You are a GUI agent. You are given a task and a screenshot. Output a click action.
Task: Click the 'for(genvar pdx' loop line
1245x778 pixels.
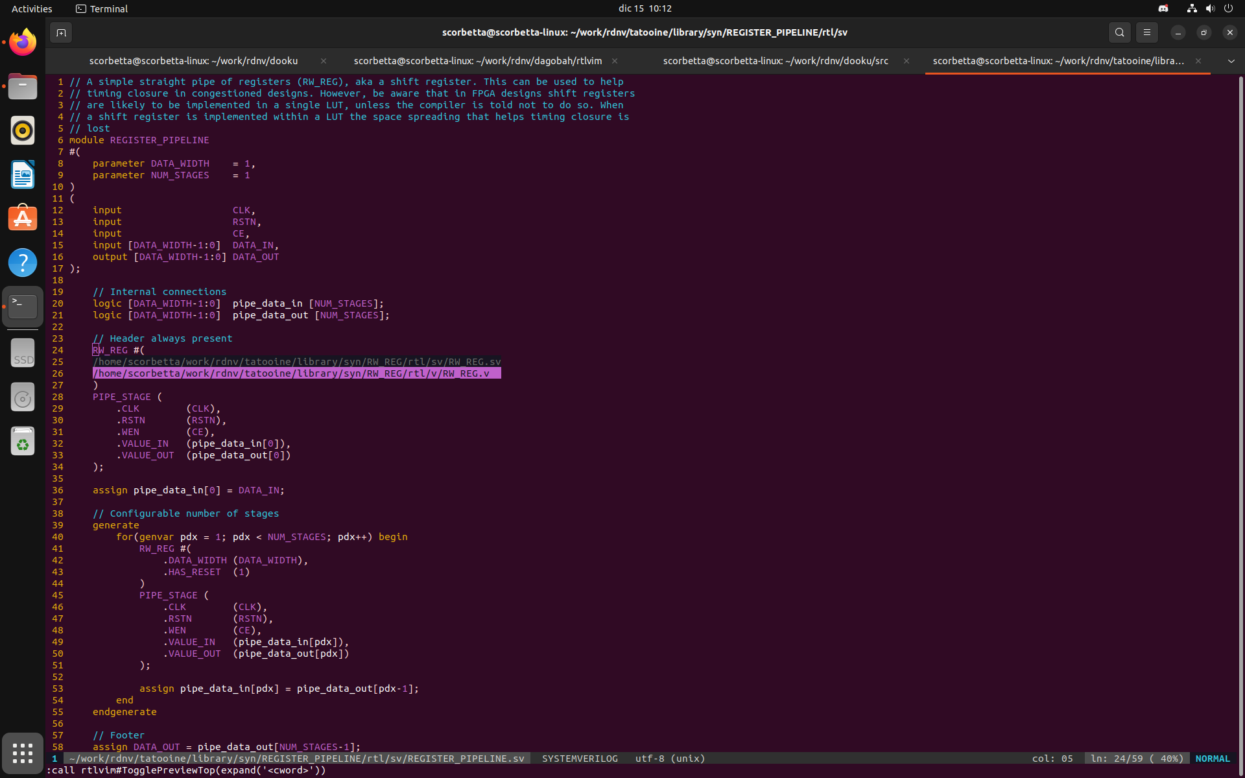pyautogui.click(x=261, y=537)
